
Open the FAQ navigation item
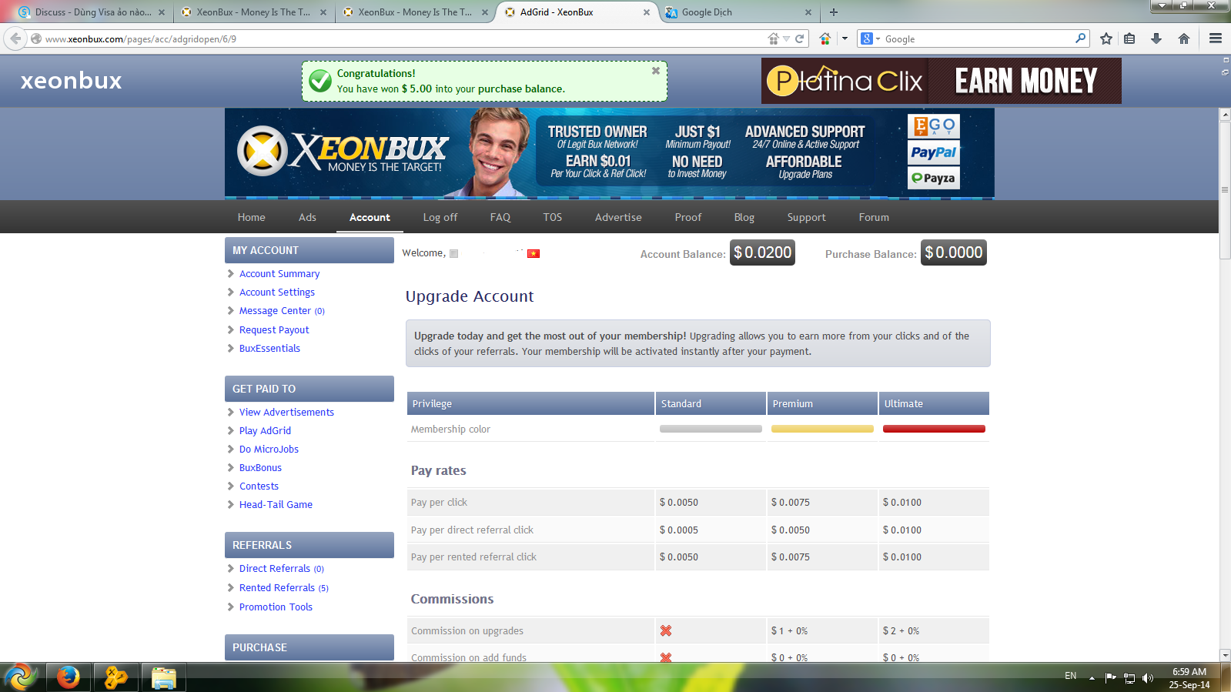tap(500, 217)
